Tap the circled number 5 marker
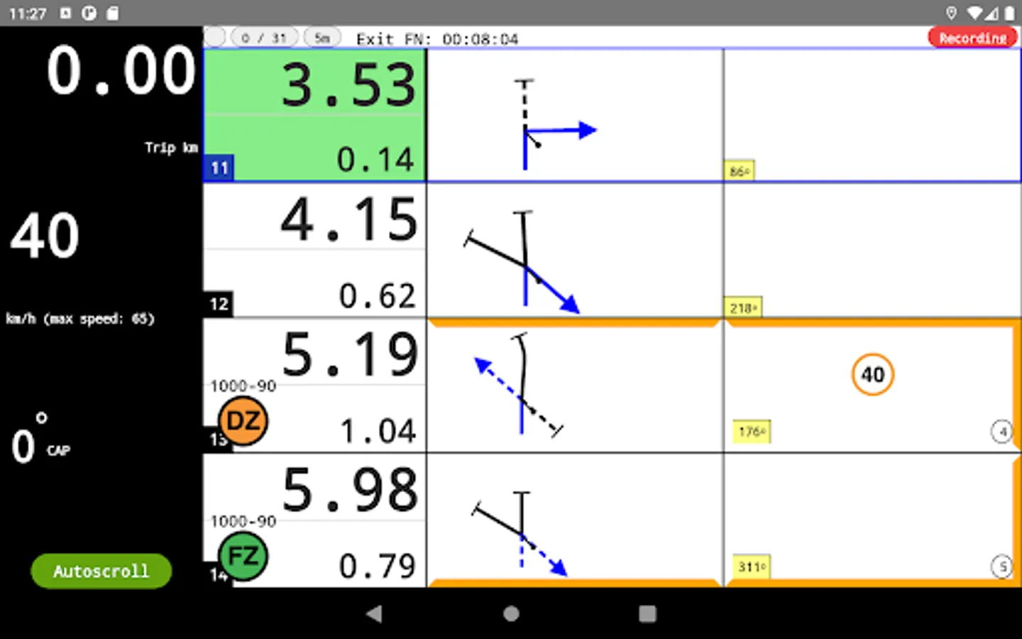Screen dimensions: 1022x639 coord(1002,567)
